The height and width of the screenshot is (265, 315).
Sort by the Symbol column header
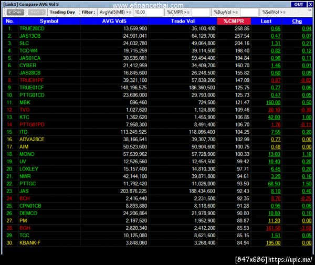[x=49, y=21]
